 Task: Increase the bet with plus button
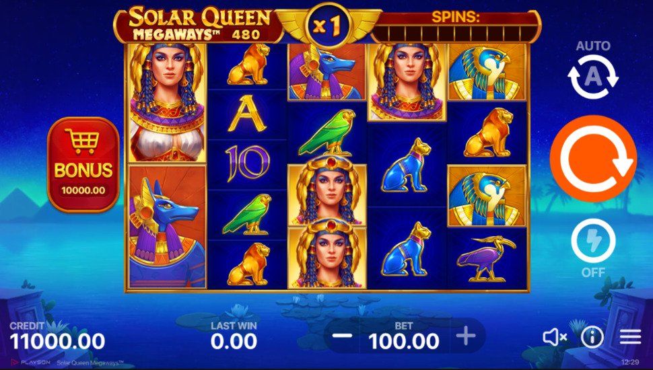[466, 336]
